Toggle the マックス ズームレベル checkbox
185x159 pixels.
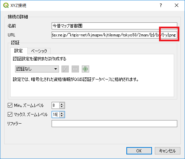pyautogui.click(x=10, y=115)
